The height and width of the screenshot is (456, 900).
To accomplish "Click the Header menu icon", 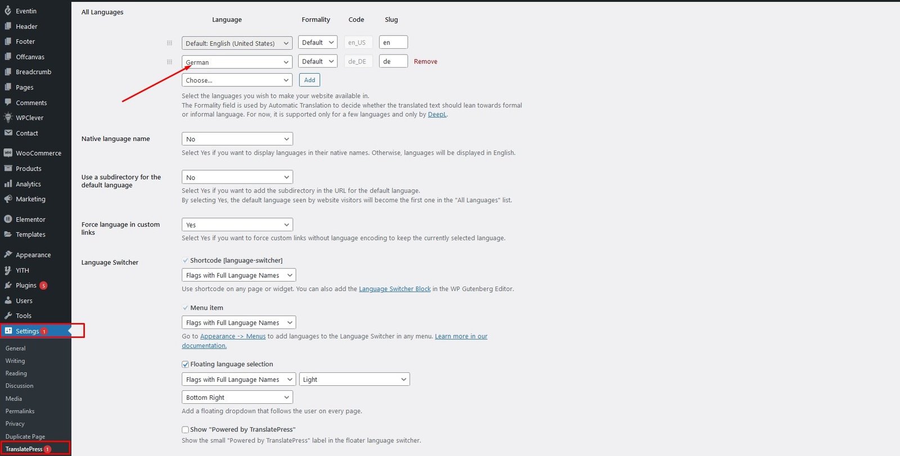I will coord(8,26).
